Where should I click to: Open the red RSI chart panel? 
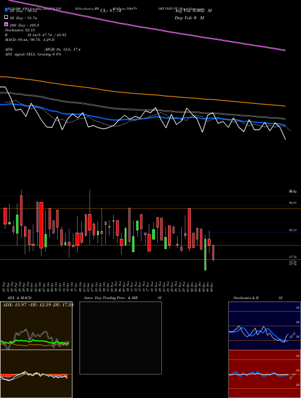(264, 374)
